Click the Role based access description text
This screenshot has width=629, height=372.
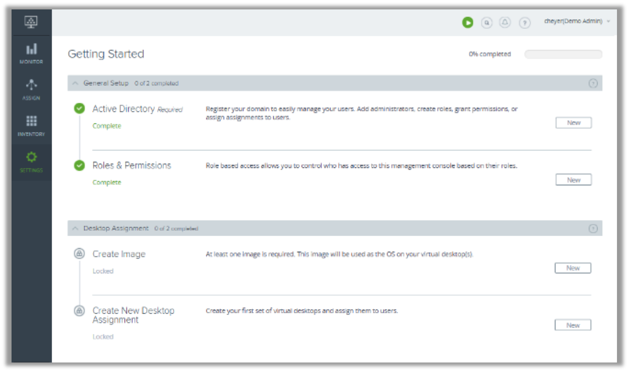(362, 166)
